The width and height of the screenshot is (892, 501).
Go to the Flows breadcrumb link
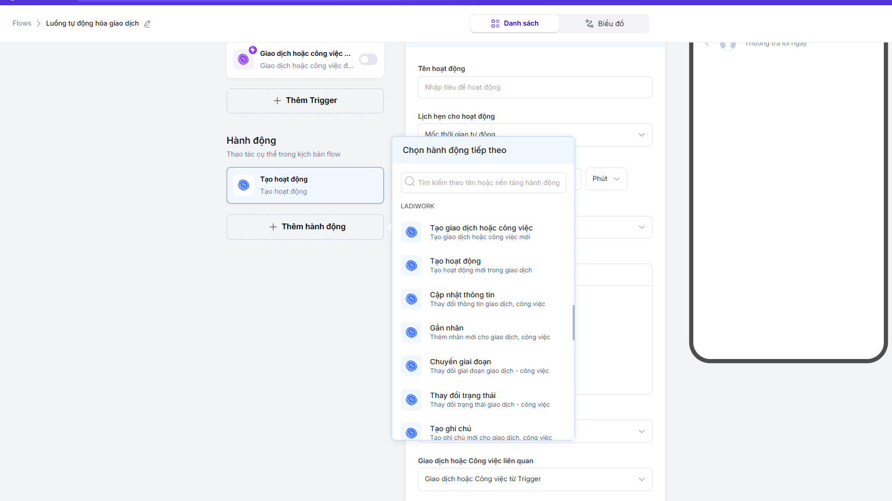pos(22,24)
